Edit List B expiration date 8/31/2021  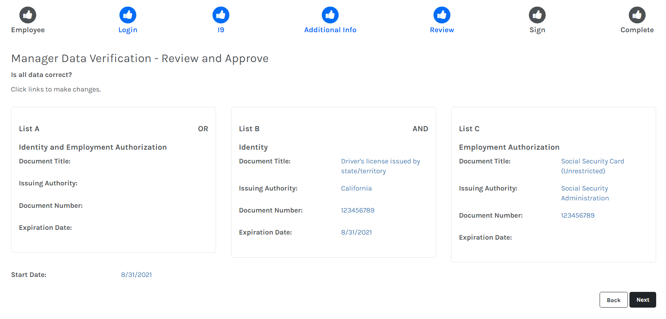pos(356,232)
